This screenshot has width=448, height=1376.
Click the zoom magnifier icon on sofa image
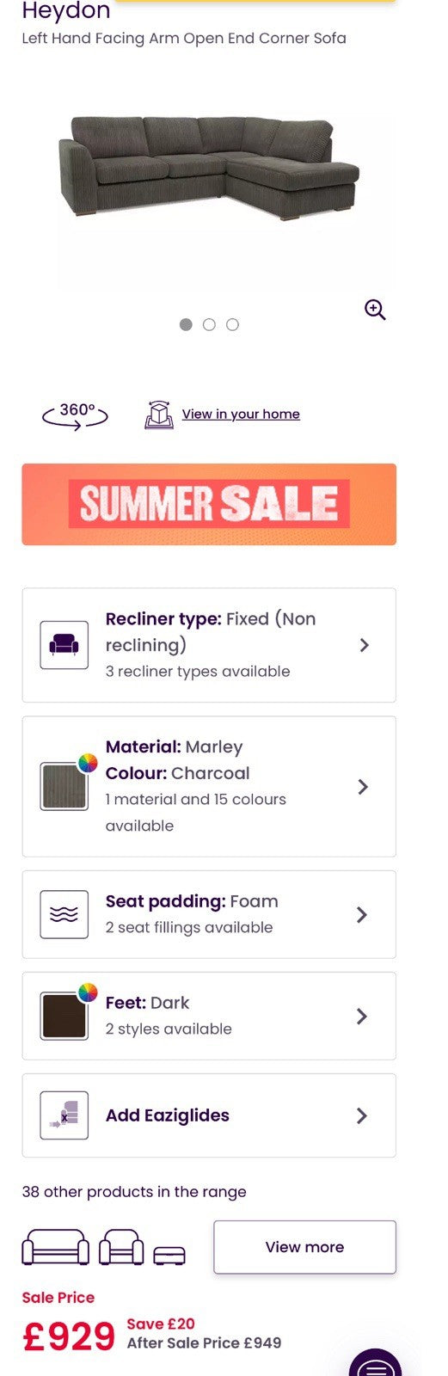tap(375, 310)
